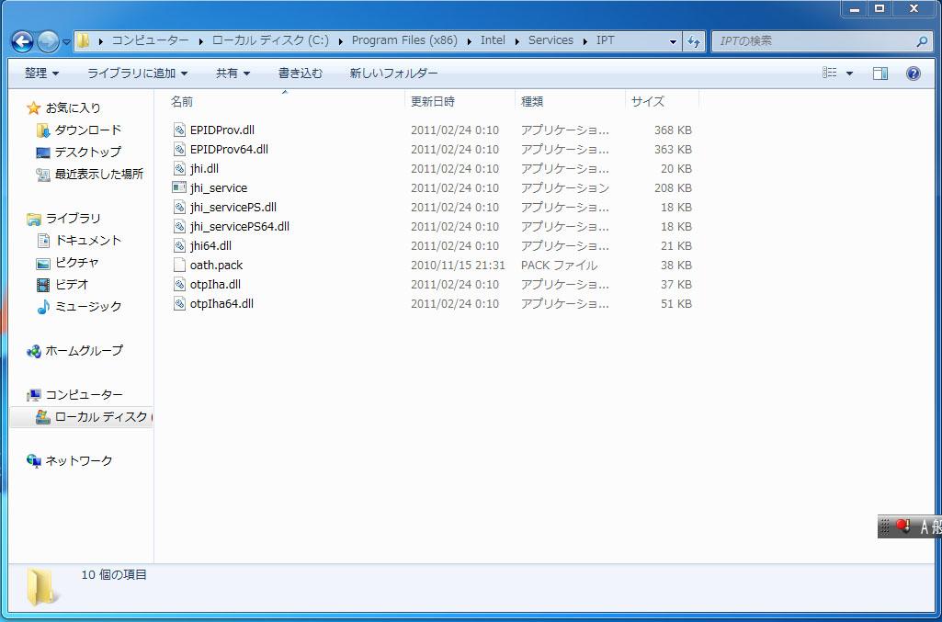Open 最近表示した場所 in the navigation pane
The image size is (942, 622).
point(99,175)
